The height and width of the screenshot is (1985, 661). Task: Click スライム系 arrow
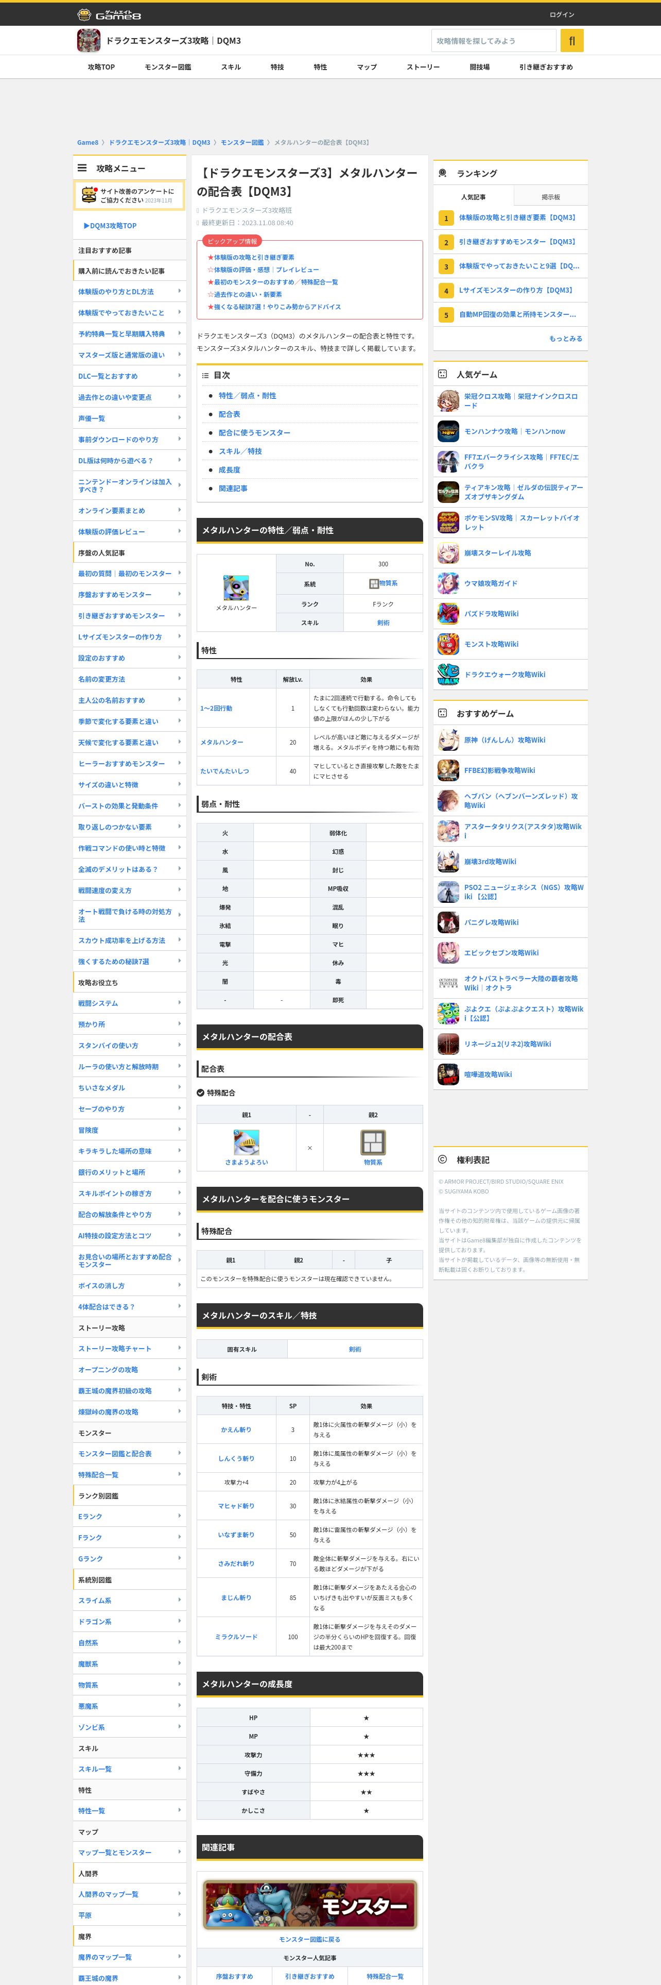click(x=179, y=1601)
